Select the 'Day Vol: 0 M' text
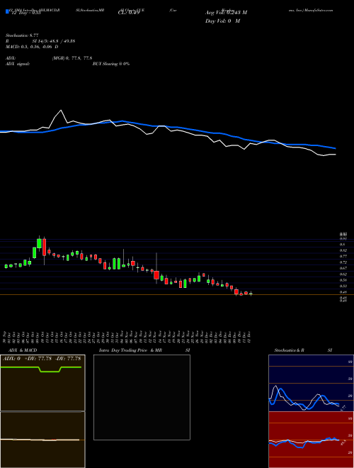This screenshot has width=354, height=468. 222,21
